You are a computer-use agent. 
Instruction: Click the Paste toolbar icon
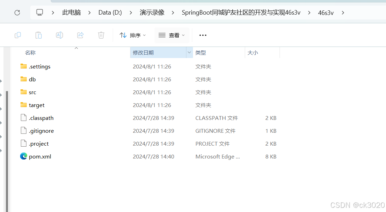point(39,35)
